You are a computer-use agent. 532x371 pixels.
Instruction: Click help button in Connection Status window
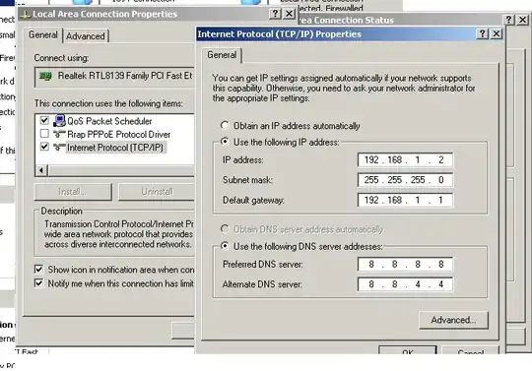point(508,20)
